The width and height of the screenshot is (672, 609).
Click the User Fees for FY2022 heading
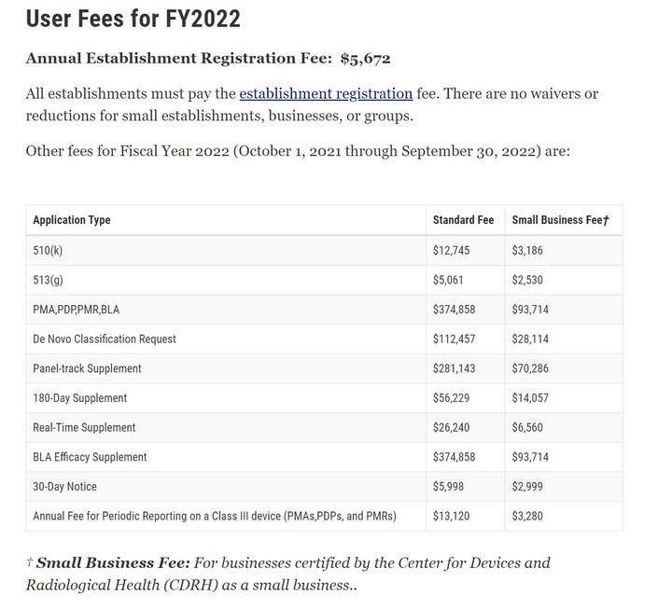pos(133,18)
